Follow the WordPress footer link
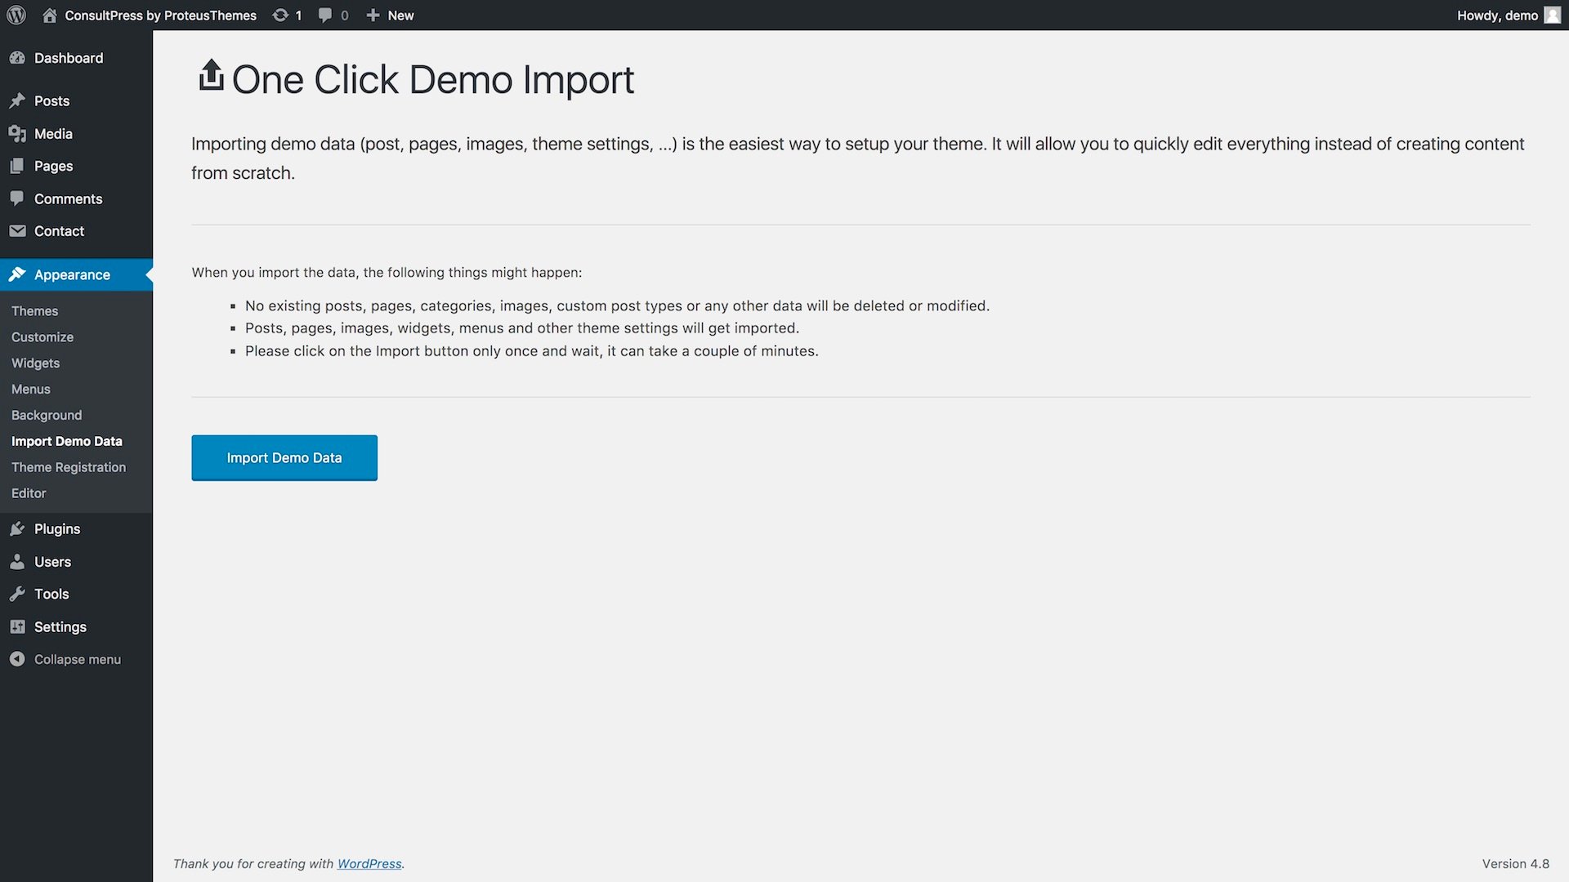 [369, 864]
